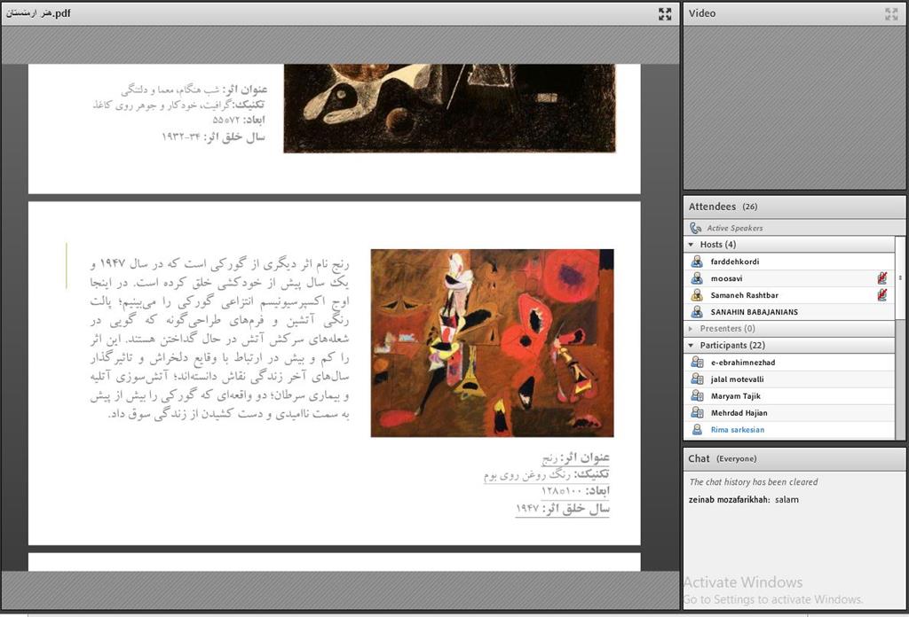Click the Active Speakers label
Viewport: 909px width, 617px height.
point(734,228)
